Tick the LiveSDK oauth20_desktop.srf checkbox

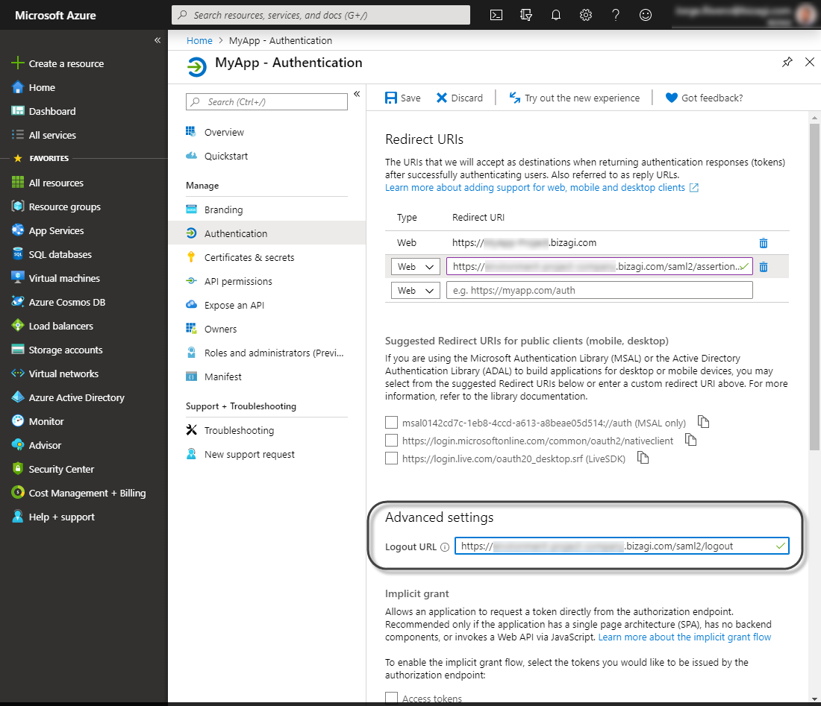391,458
